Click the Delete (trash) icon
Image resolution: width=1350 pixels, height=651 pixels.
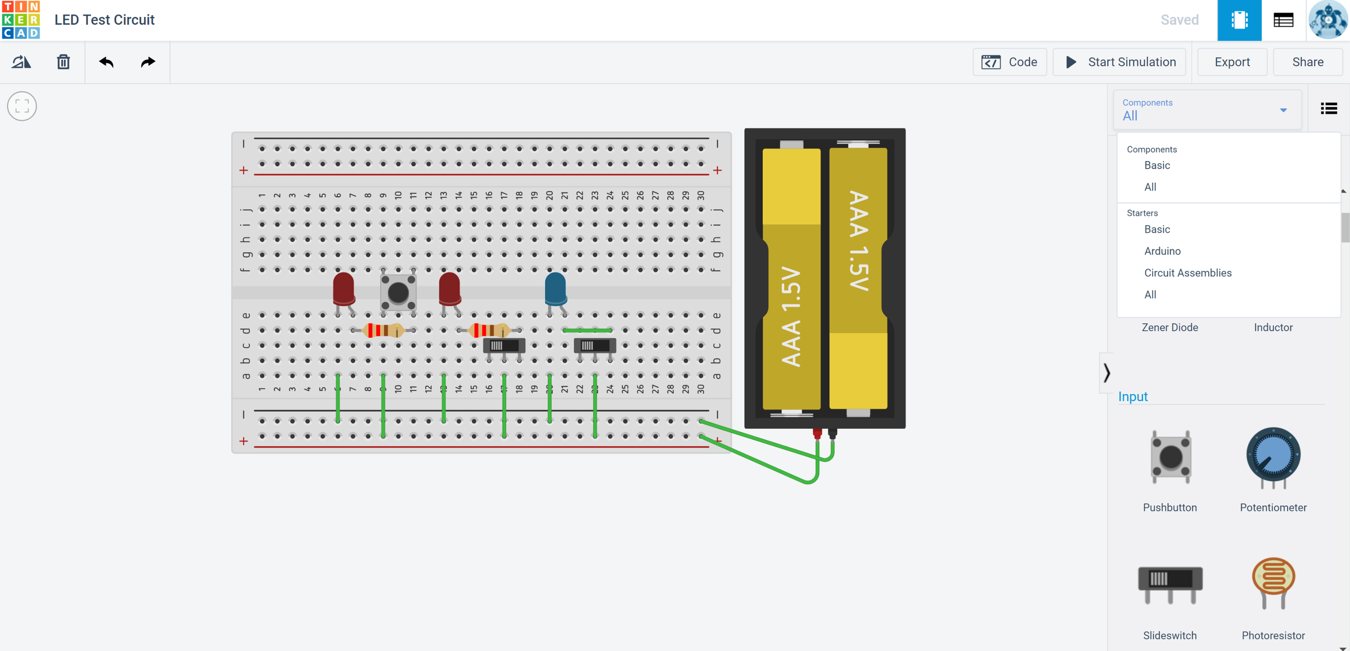63,62
